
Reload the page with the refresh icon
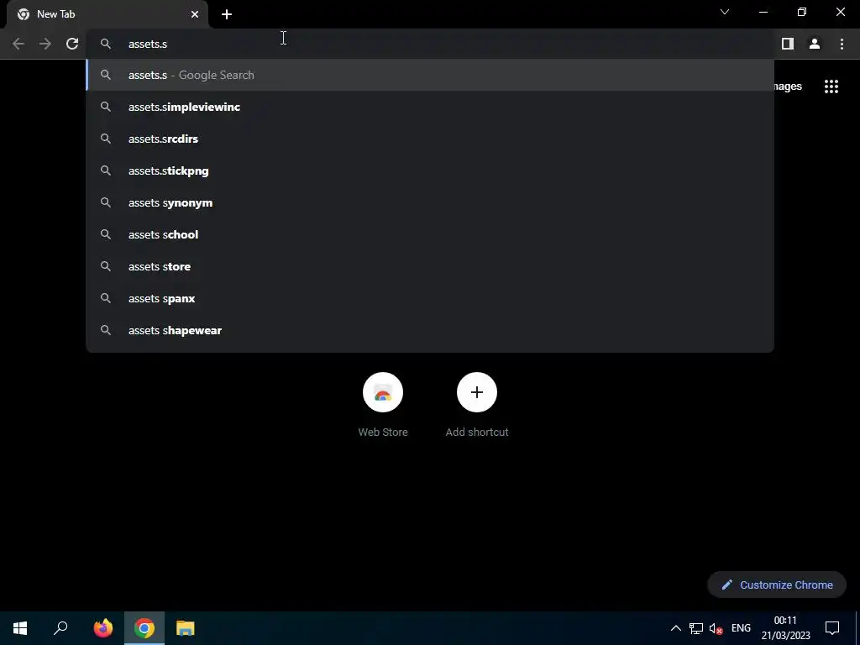click(72, 44)
